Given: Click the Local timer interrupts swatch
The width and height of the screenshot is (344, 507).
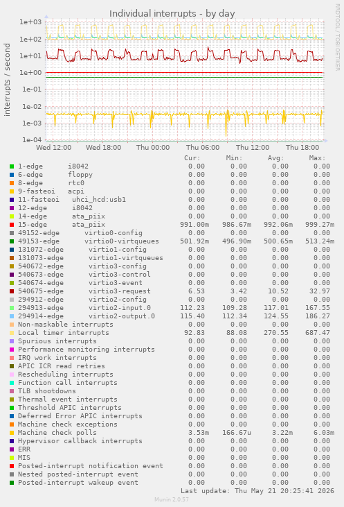Looking at the screenshot, I should [12, 333].
